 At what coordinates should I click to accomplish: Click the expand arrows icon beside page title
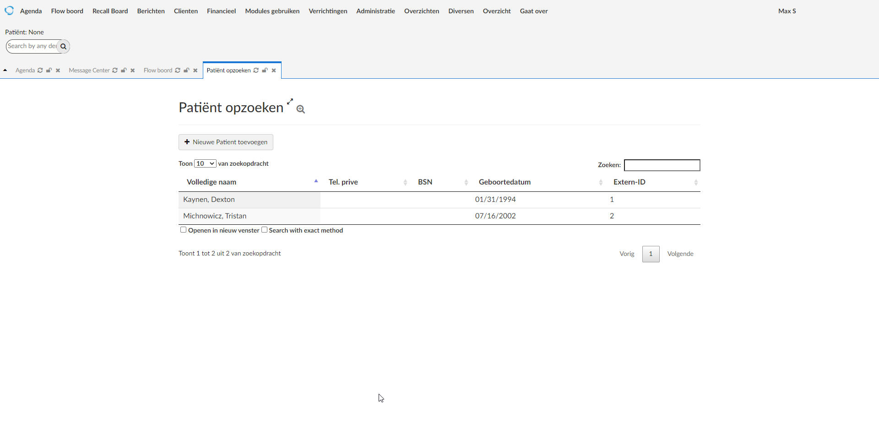pos(290,101)
